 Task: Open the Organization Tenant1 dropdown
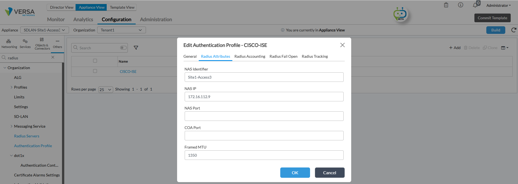click(x=122, y=30)
